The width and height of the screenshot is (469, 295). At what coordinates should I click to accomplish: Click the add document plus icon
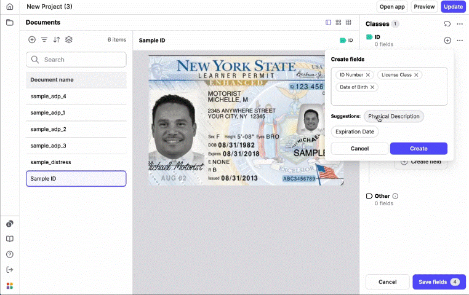[x=32, y=40]
